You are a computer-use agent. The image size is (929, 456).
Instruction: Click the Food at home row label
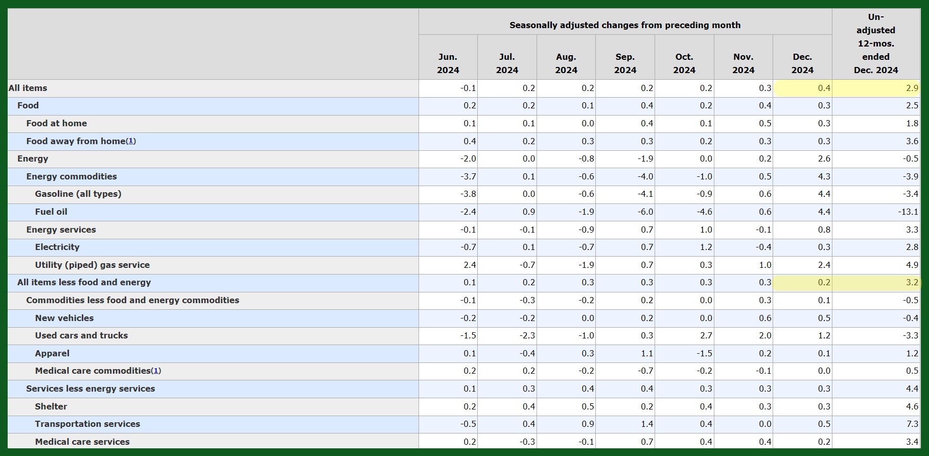pos(57,123)
